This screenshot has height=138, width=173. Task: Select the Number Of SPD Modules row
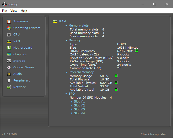coord(91,98)
